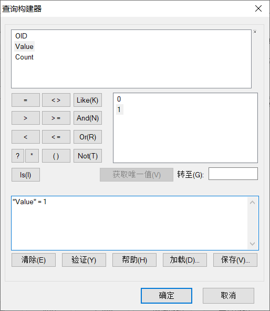The image size is (270, 311).
Task: Confirm with the 确定 button
Action: coord(167,296)
